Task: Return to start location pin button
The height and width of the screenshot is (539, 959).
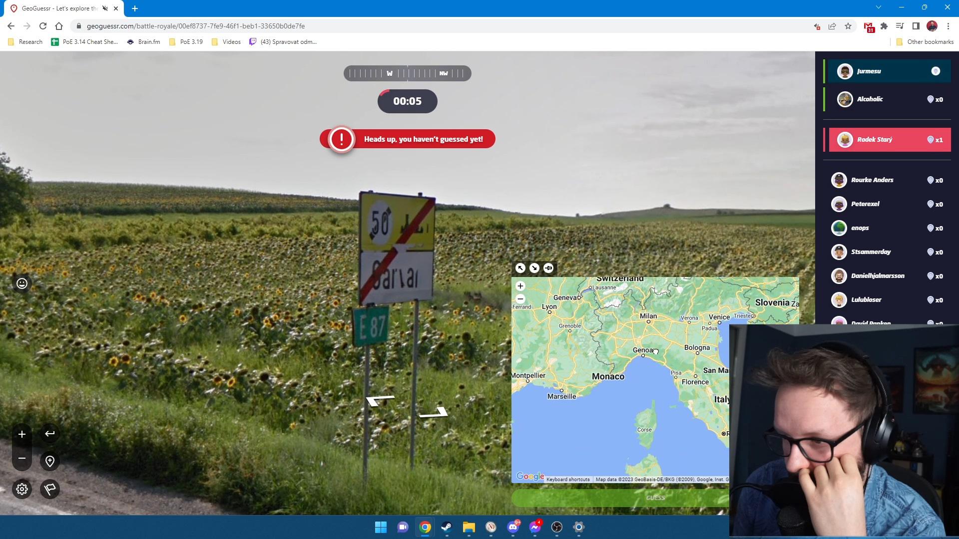Action: (50, 461)
